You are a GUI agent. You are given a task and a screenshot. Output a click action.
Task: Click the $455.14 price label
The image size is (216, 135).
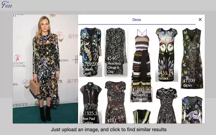[166, 73]
